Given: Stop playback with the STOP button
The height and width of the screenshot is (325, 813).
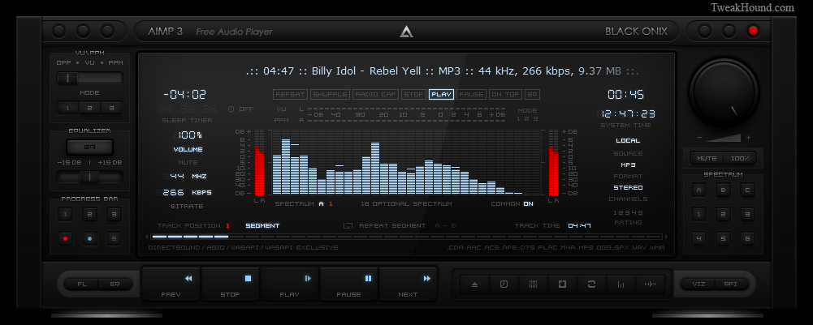Looking at the screenshot, I should [230, 284].
